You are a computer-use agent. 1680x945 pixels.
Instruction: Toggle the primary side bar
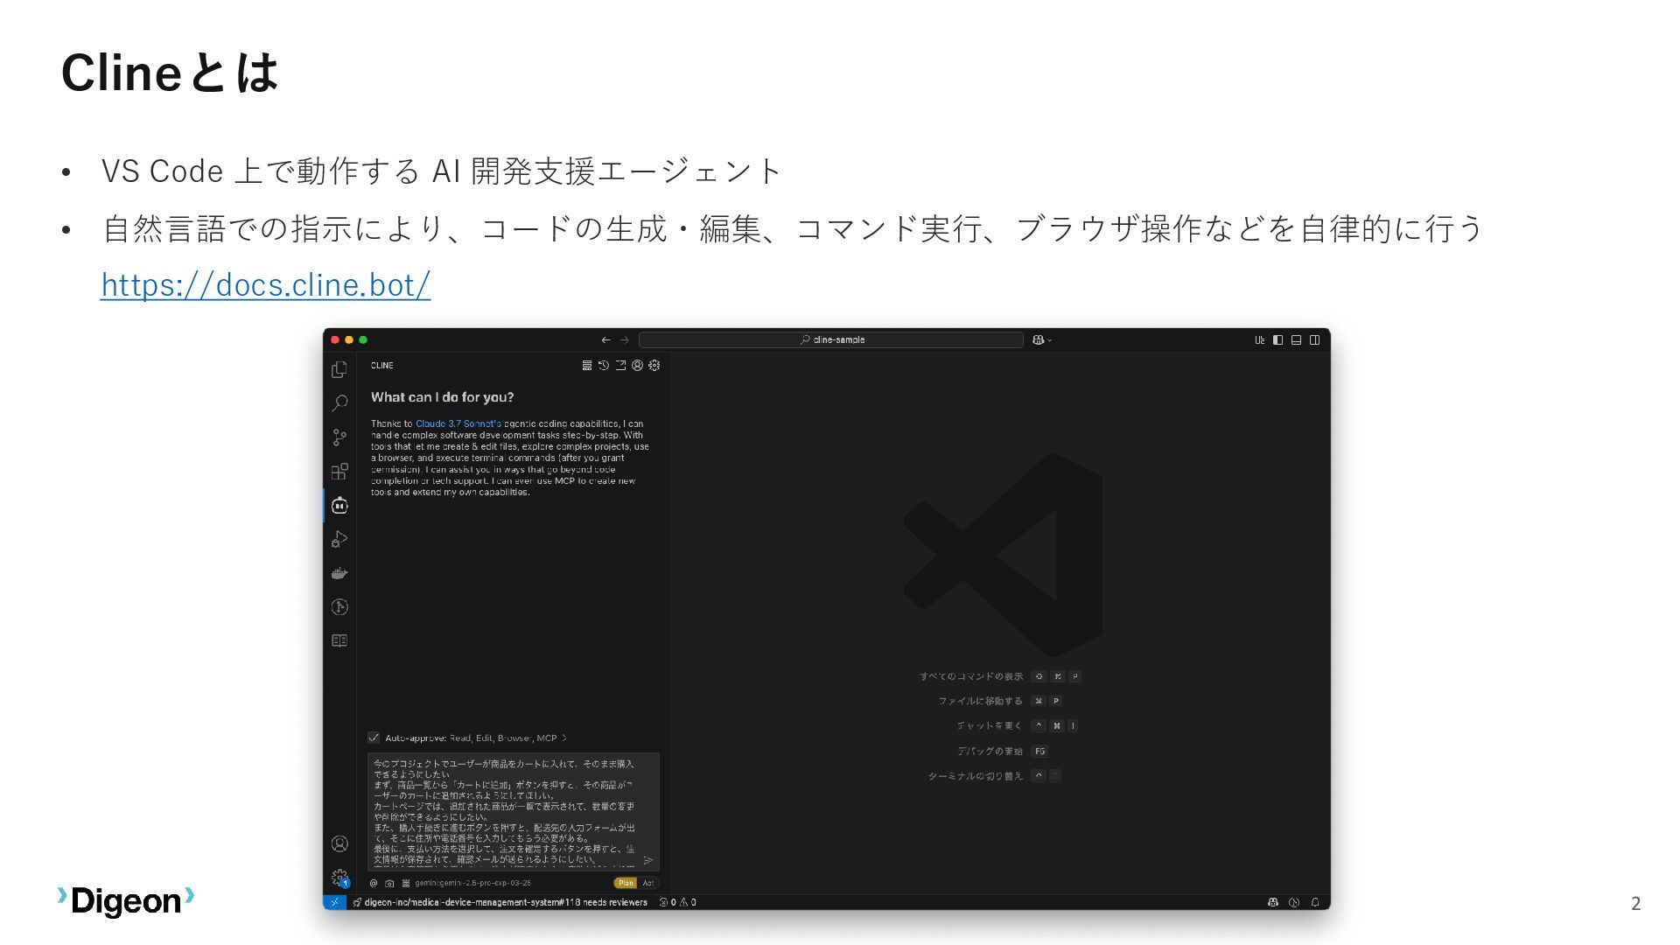(x=1277, y=339)
